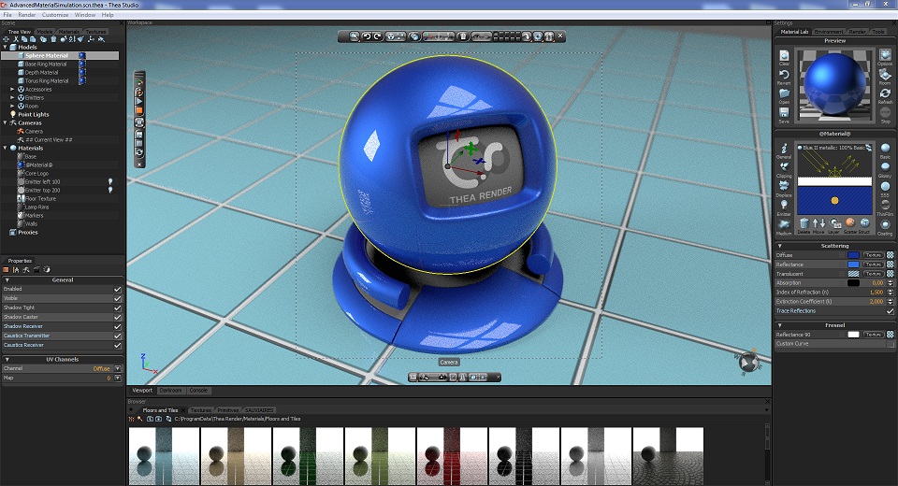
Task: Switch to the Environment settings tab
Action: 828,32
